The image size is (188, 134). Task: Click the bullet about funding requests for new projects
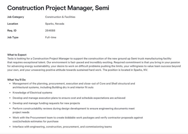click(46, 103)
